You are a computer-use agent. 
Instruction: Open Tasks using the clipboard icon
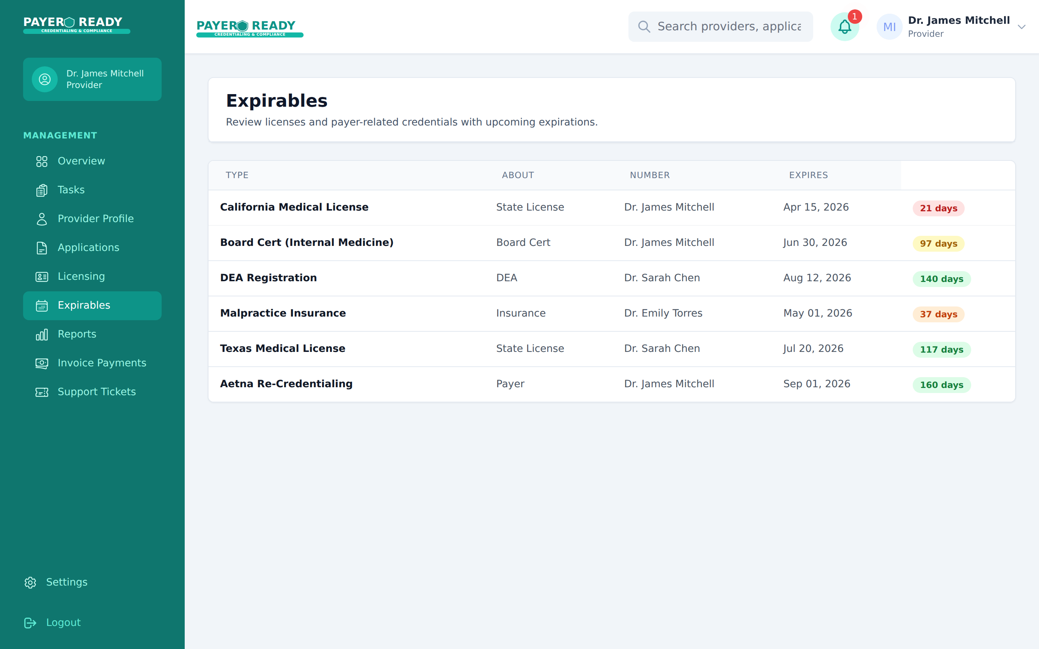(41, 190)
